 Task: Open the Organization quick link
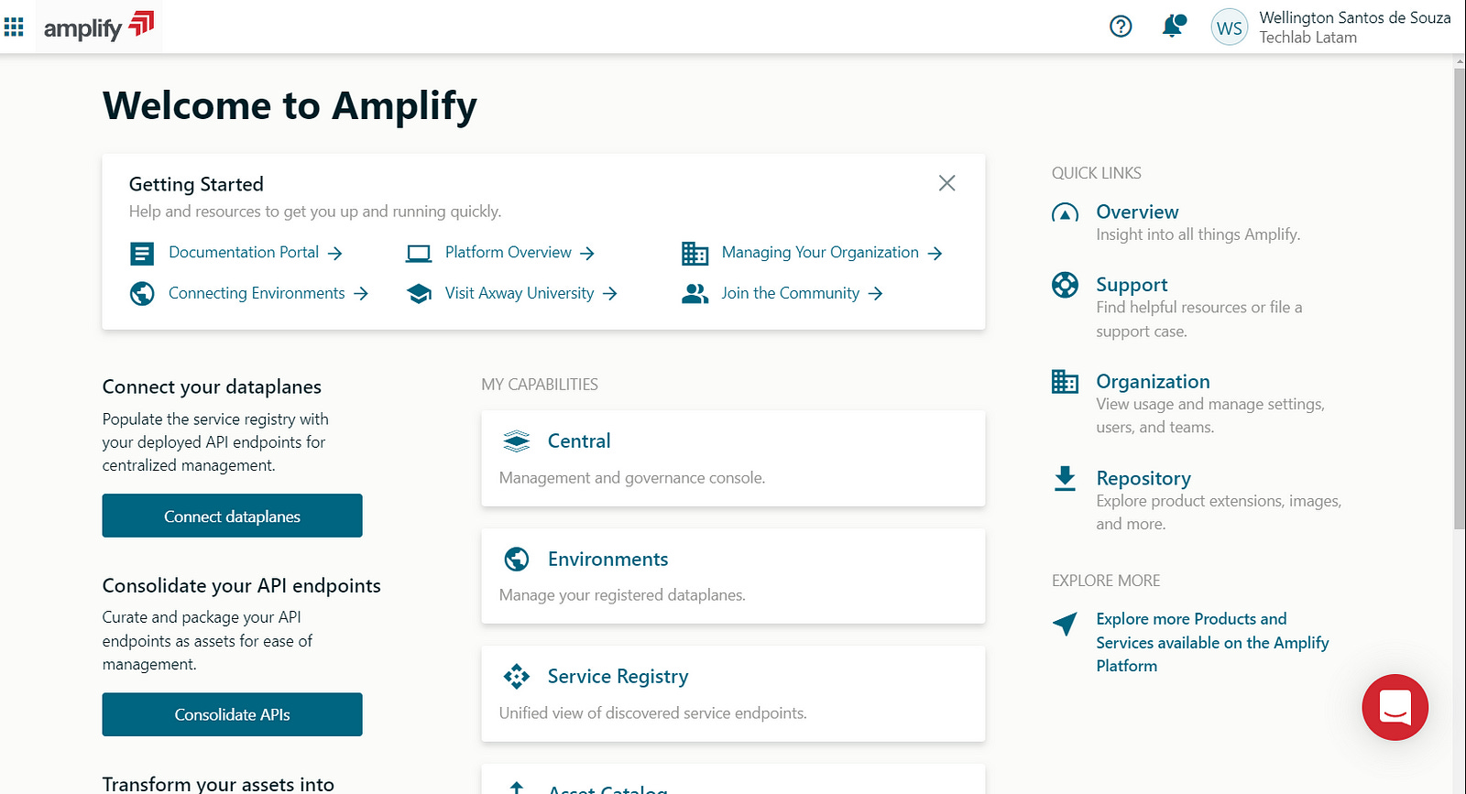[1153, 381]
